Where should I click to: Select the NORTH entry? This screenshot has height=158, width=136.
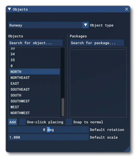[35, 71]
